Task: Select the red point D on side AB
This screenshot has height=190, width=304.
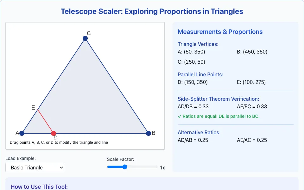Action: click(x=54, y=133)
